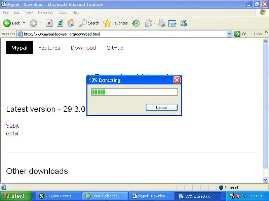The image size is (269, 201).
Task: Click the Internet zone status indicator
Action: (x=229, y=188)
